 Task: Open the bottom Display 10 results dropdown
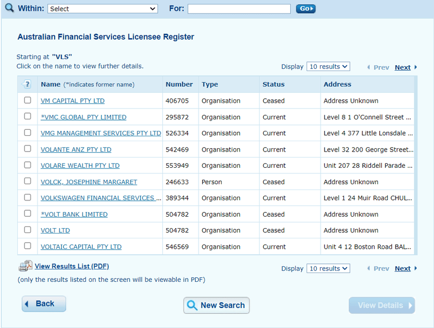tap(328, 268)
